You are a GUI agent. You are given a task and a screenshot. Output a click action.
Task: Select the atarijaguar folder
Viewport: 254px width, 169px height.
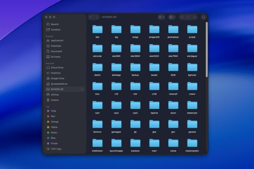click(x=192, y=50)
